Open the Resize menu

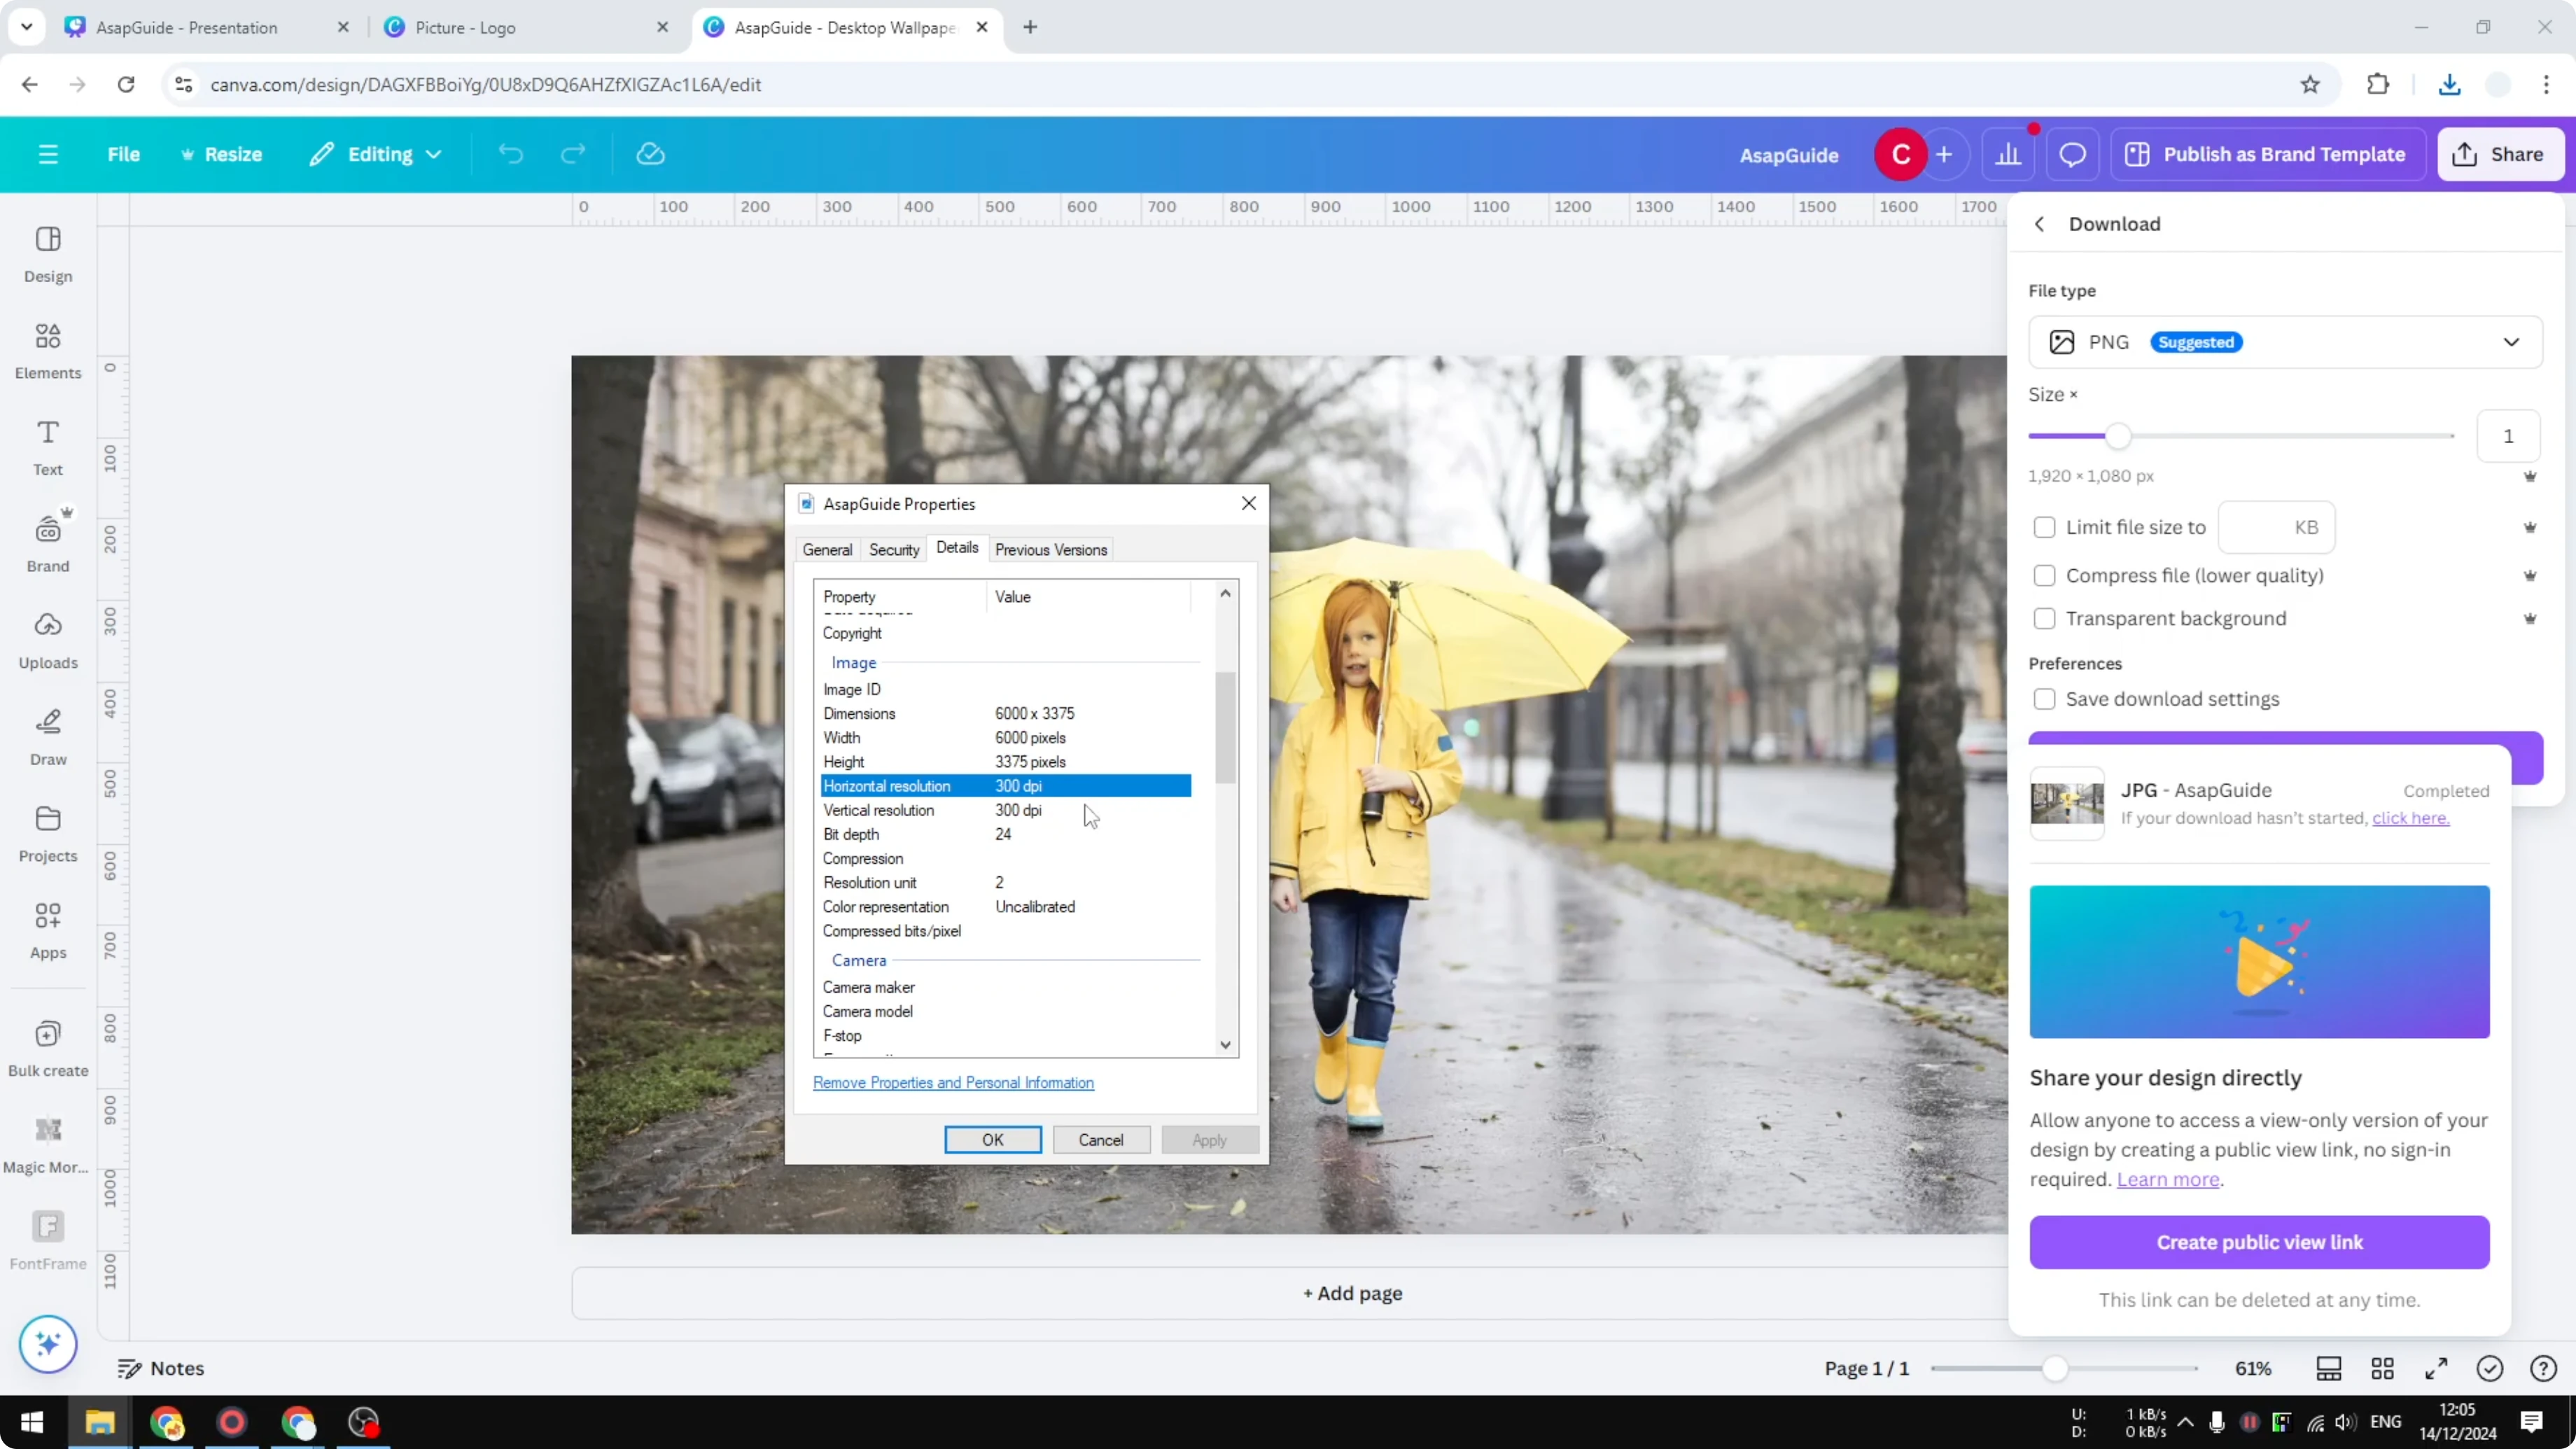[222, 154]
